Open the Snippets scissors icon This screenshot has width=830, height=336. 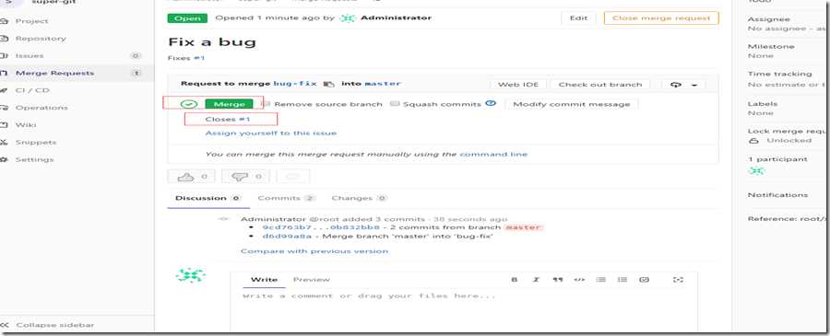pyautogui.click(x=4, y=142)
